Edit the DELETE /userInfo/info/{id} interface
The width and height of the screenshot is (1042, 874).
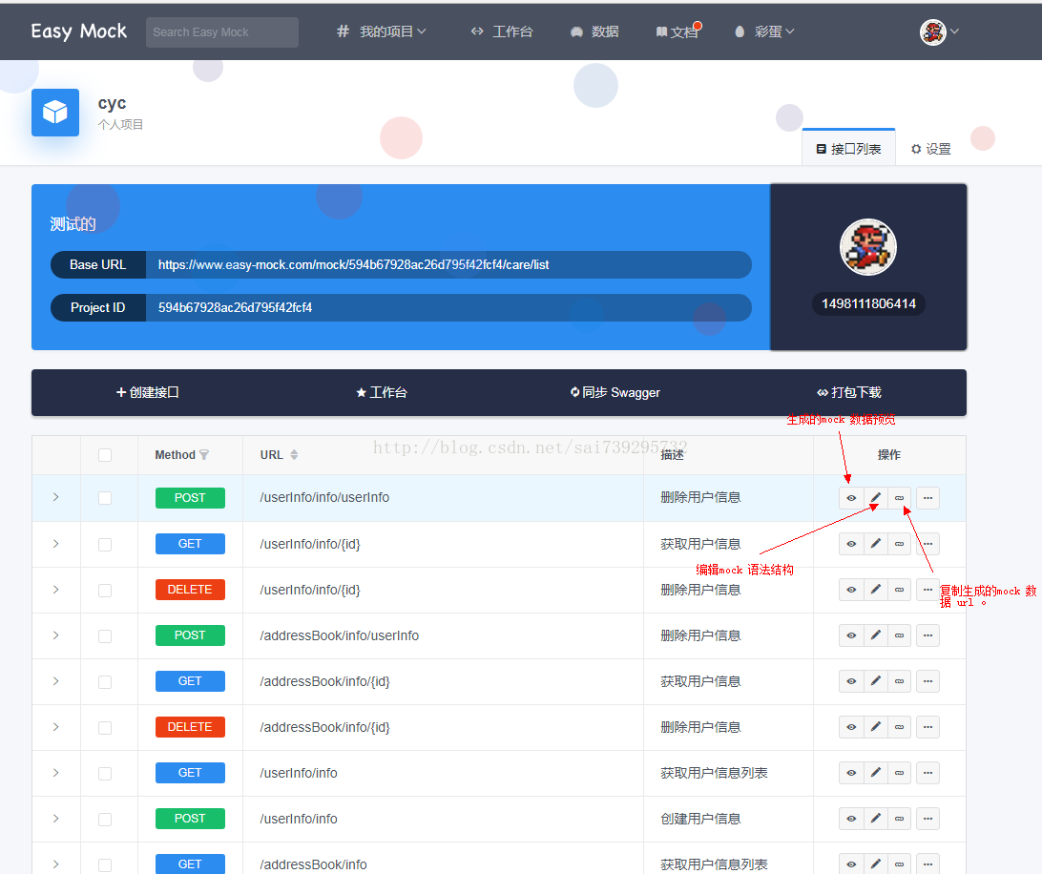point(875,590)
